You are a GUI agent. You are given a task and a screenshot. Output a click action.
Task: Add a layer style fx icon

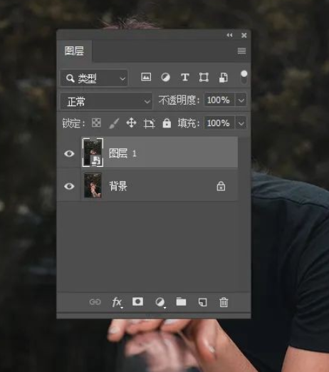(117, 302)
